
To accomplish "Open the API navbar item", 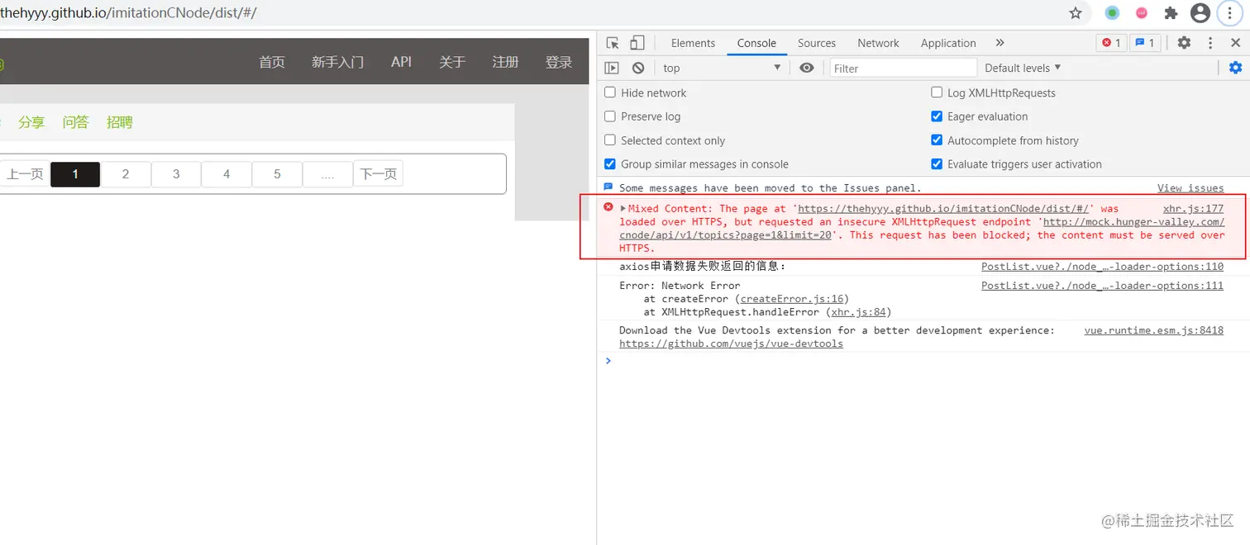I will point(401,62).
